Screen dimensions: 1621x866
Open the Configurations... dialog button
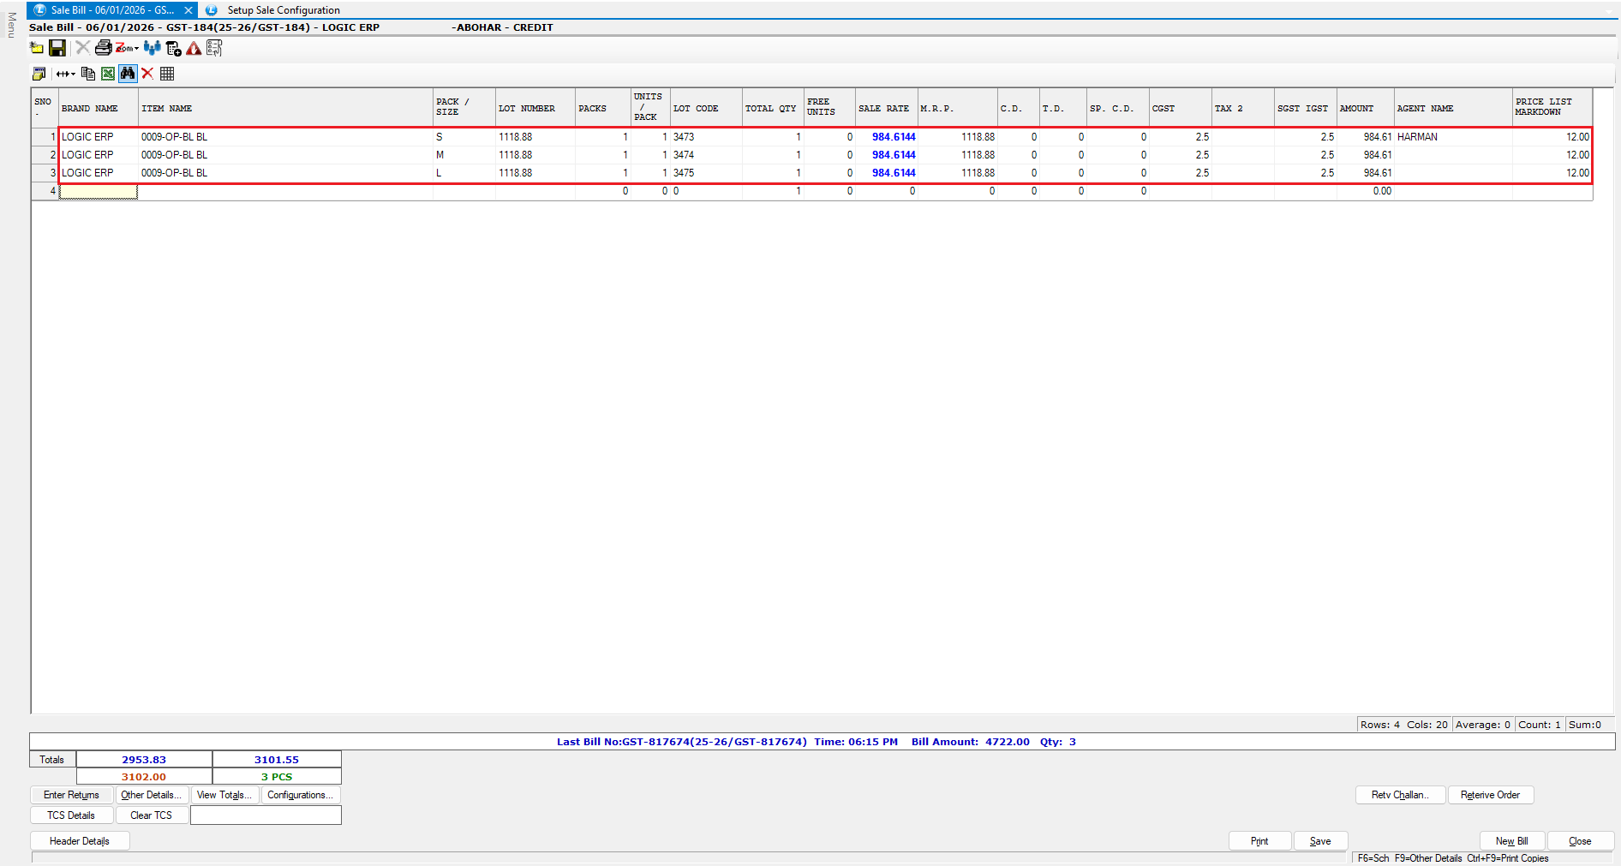(300, 795)
